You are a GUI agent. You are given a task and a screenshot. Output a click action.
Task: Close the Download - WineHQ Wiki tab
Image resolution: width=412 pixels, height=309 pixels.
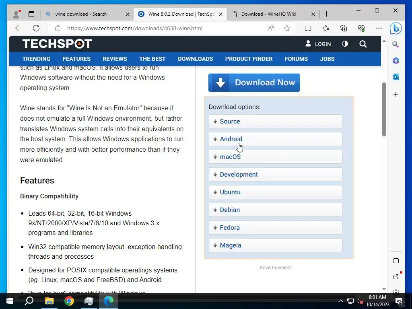coord(313,14)
